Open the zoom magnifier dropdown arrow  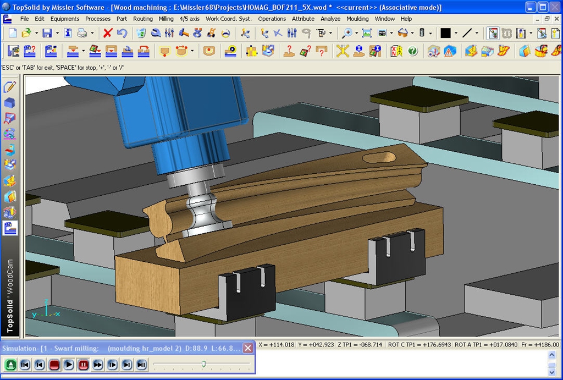click(356, 34)
